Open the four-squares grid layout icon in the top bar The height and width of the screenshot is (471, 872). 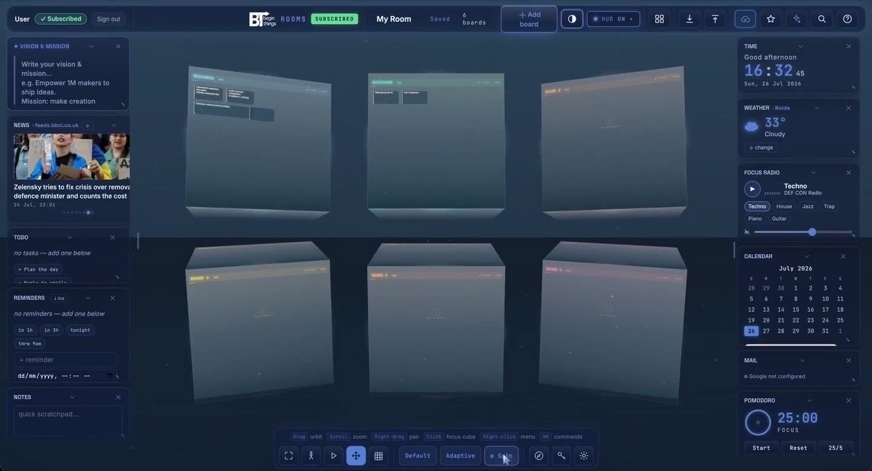point(659,19)
